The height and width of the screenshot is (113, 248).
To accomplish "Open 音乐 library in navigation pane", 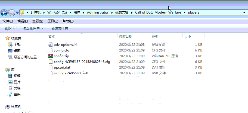I will point(17,95).
